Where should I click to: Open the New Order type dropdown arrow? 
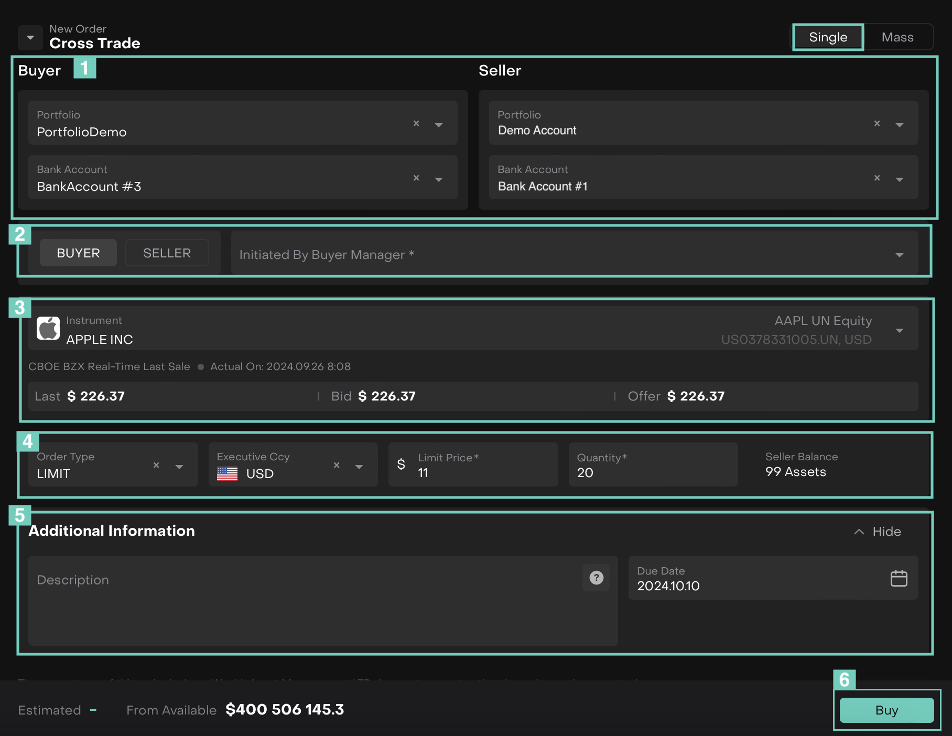pos(30,38)
